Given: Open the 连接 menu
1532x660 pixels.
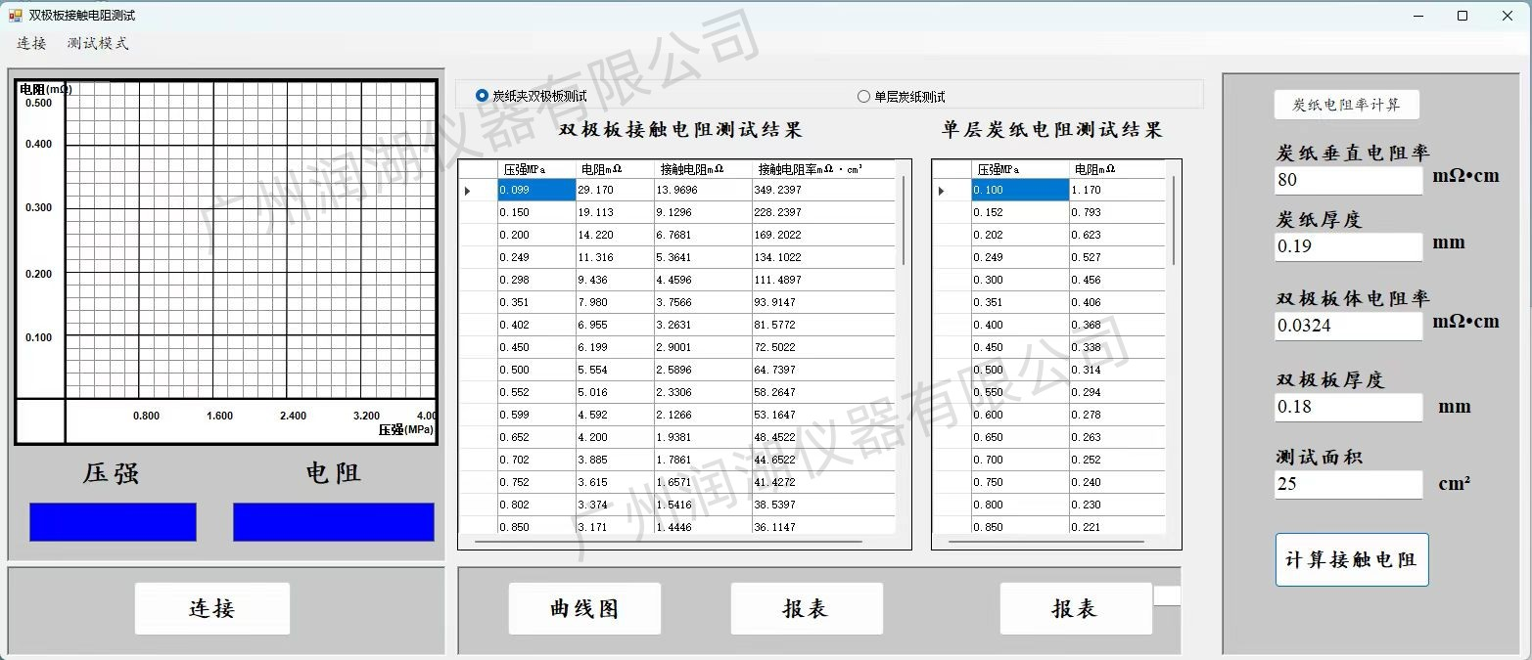Looking at the screenshot, I should coord(31,43).
